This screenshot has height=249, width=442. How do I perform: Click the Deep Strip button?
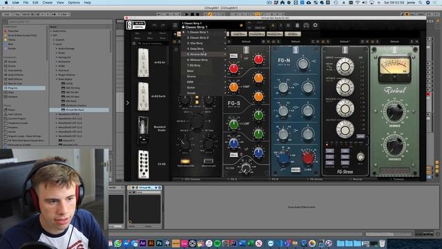click(x=239, y=34)
